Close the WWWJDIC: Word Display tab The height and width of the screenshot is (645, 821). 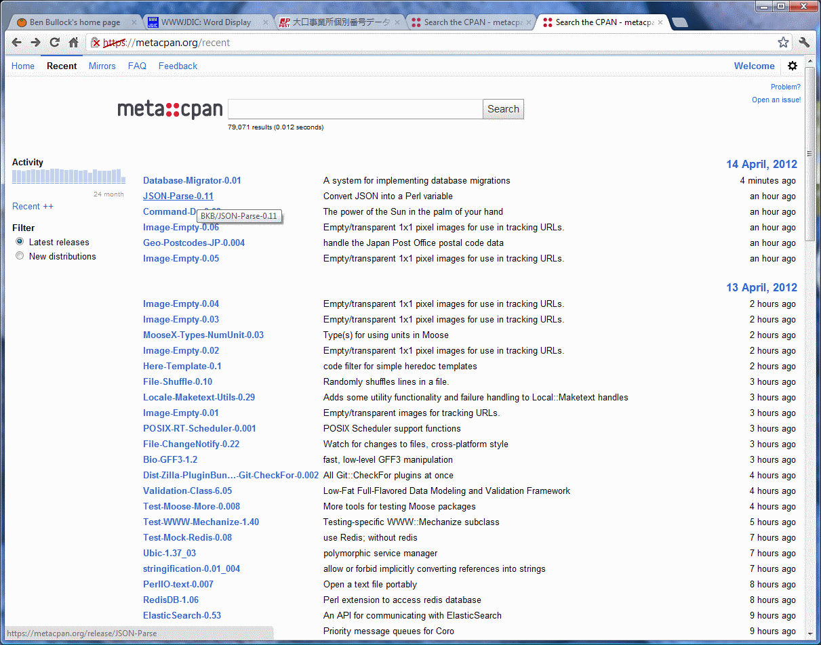265,22
